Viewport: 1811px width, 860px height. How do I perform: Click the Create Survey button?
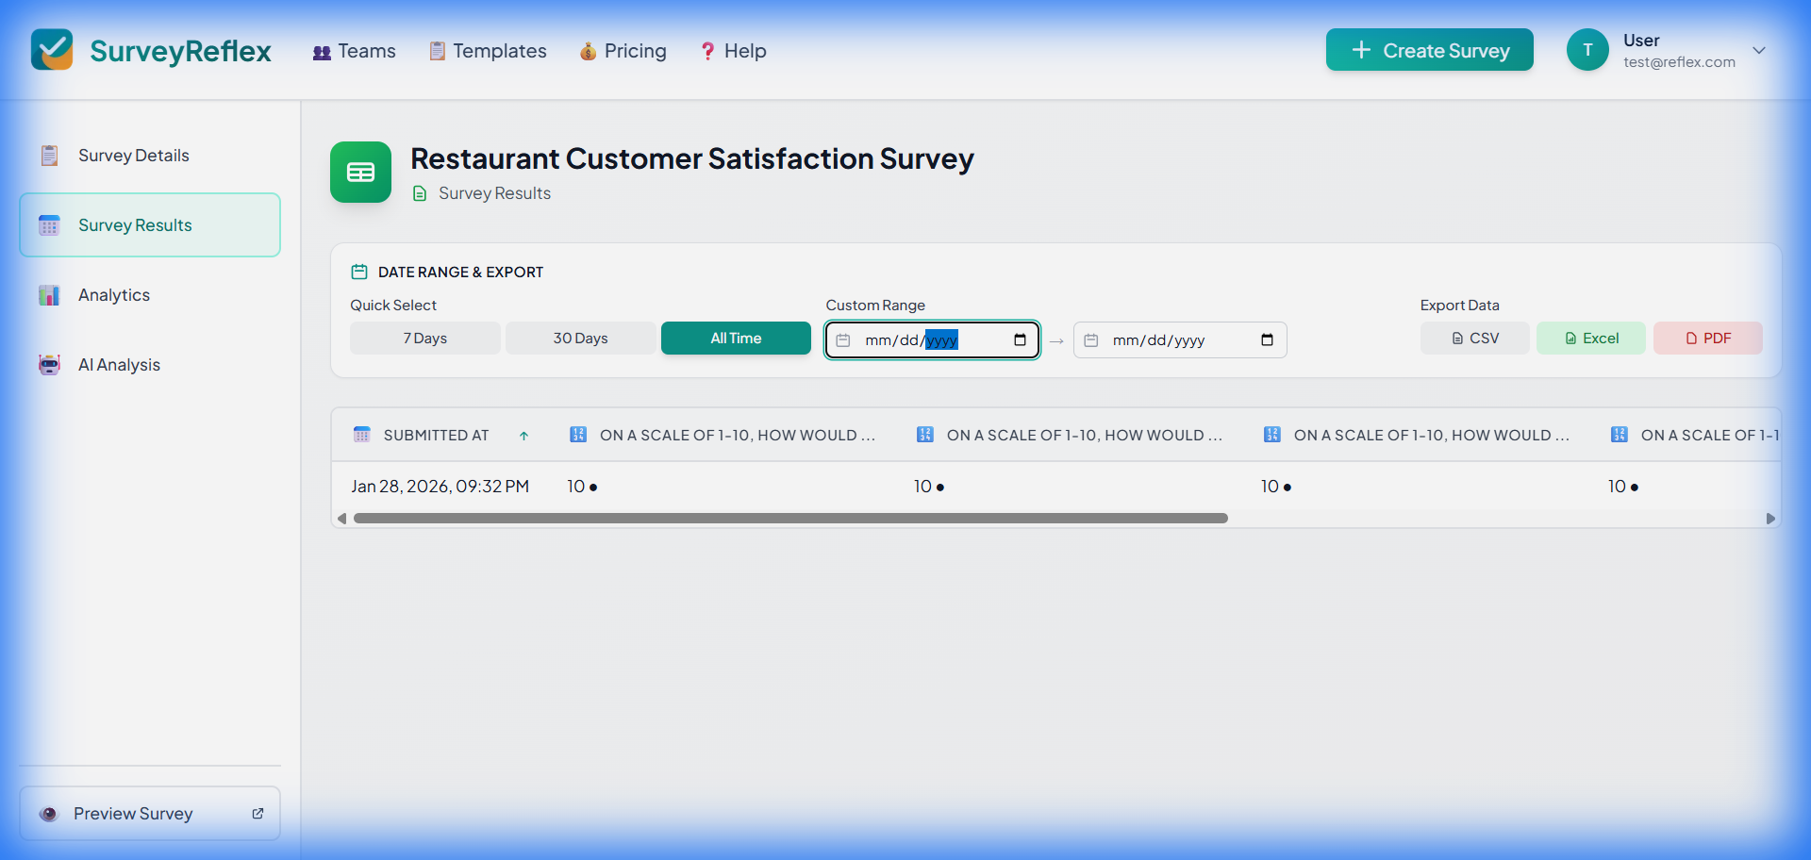pyautogui.click(x=1429, y=50)
